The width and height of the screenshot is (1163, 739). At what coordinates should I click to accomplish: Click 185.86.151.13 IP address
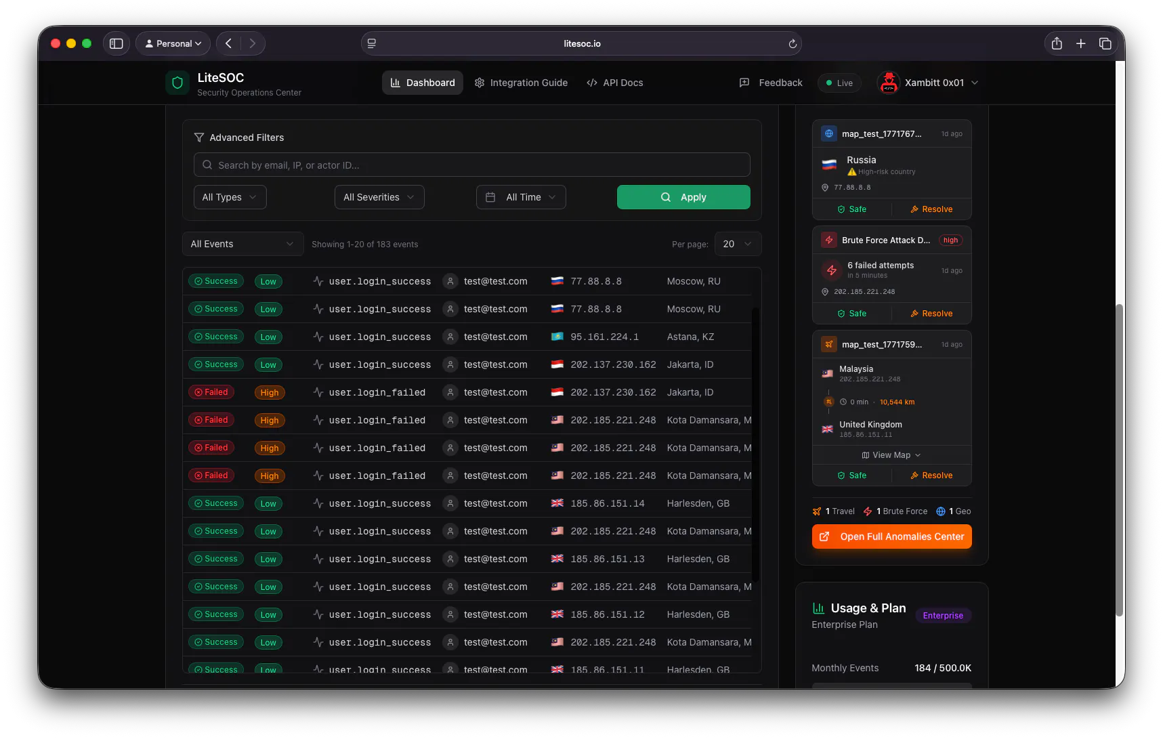pyautogui.click(x=608, y=559)
